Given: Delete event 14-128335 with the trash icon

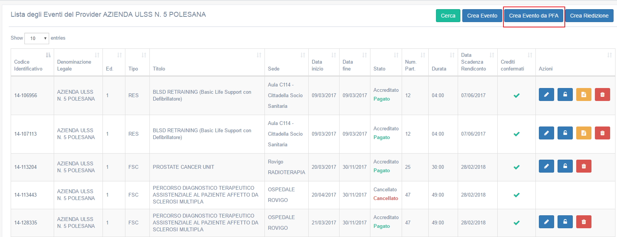Looking at the screenshot, I should (583, 222).
